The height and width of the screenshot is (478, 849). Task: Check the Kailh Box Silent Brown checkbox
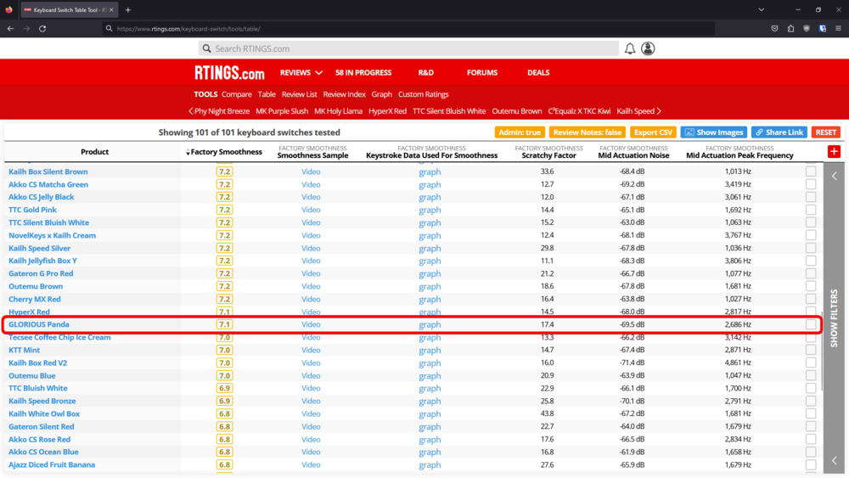point(811,172)
